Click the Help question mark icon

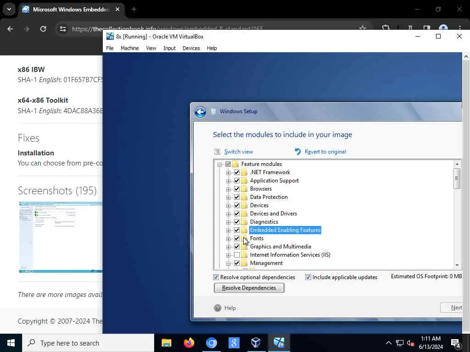[x=218, y=308]
